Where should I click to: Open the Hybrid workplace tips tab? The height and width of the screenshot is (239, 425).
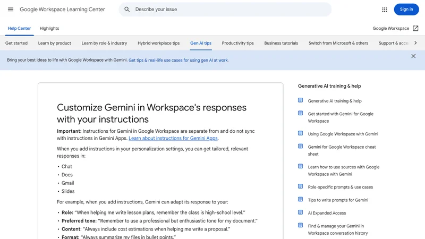click(158, 43)
